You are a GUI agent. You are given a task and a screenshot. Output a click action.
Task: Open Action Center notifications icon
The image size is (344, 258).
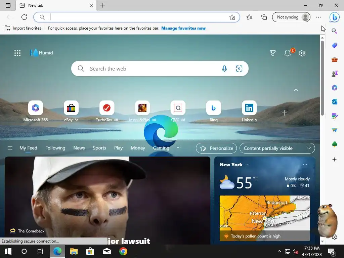coord(332,252)
